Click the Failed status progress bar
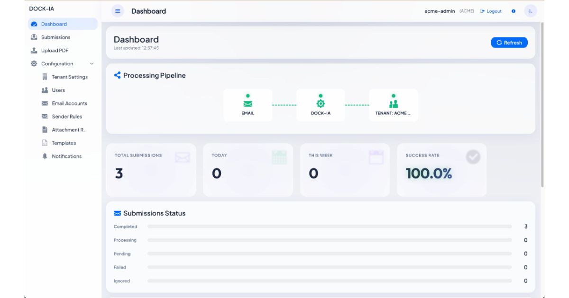Image resolution: width=569 pixels, height=298 pixels. (330, 267)
